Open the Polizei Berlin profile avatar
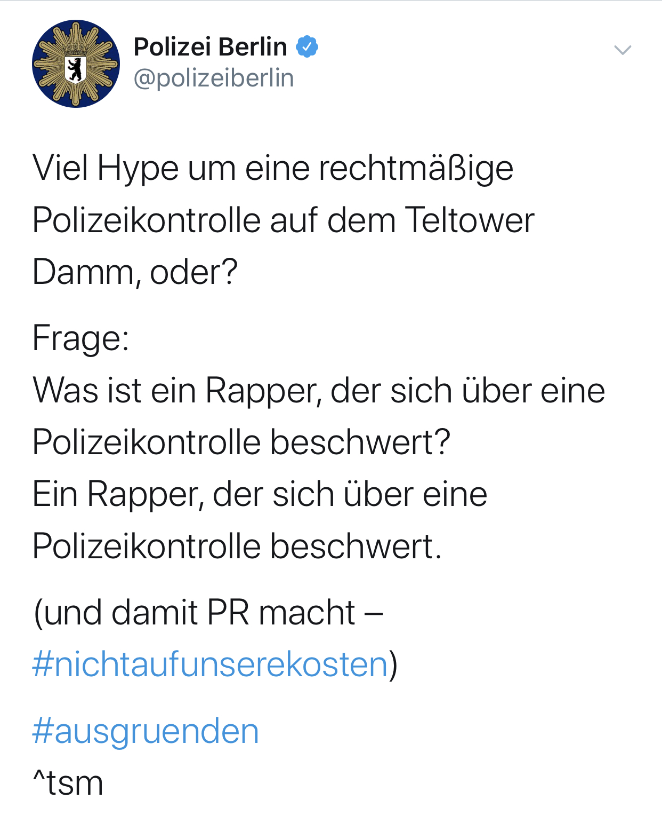The height and width of the screenshot is (823, 662). point(76,64)
